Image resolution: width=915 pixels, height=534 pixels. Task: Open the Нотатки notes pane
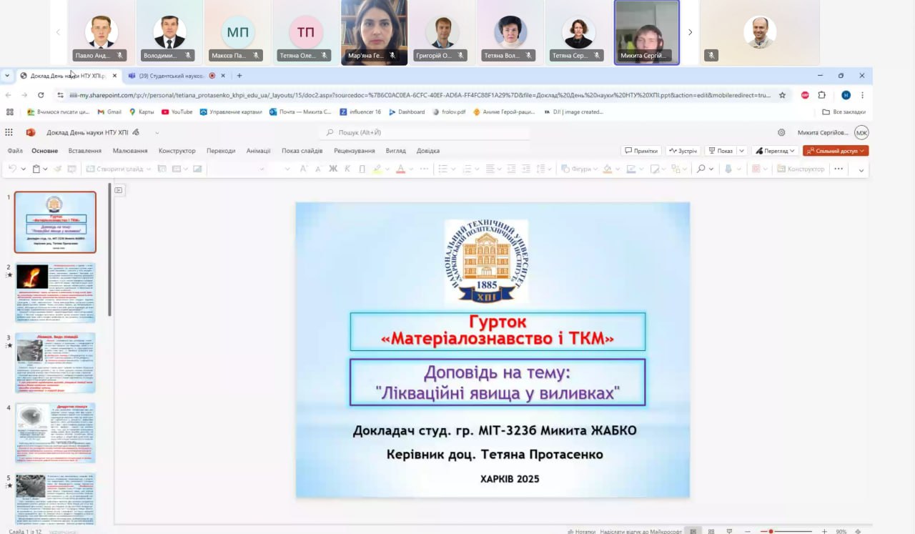[x=581, y=531]
